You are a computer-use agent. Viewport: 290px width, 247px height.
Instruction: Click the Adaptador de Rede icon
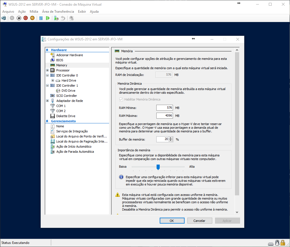[53, 101]
